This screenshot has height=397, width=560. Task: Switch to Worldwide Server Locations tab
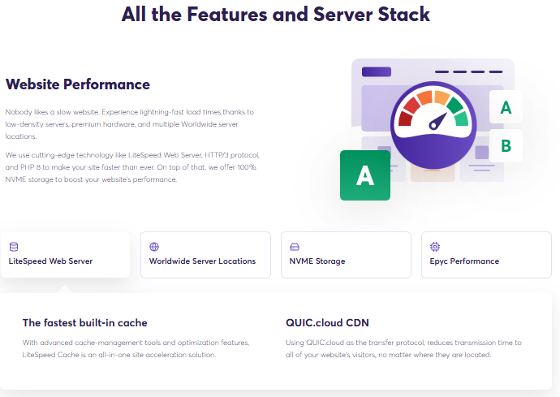pos(205,255)
